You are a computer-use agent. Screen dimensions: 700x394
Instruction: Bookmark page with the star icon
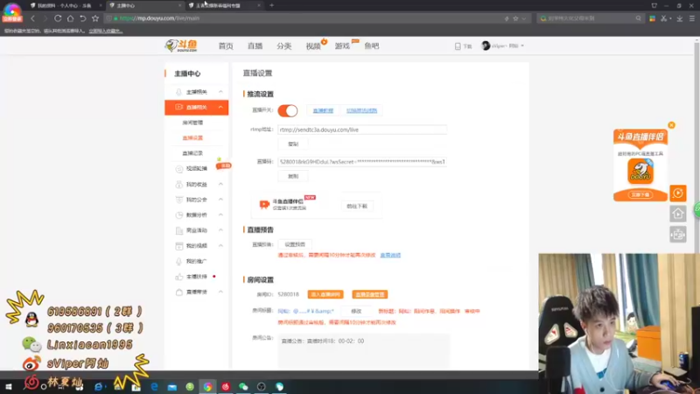95,18
